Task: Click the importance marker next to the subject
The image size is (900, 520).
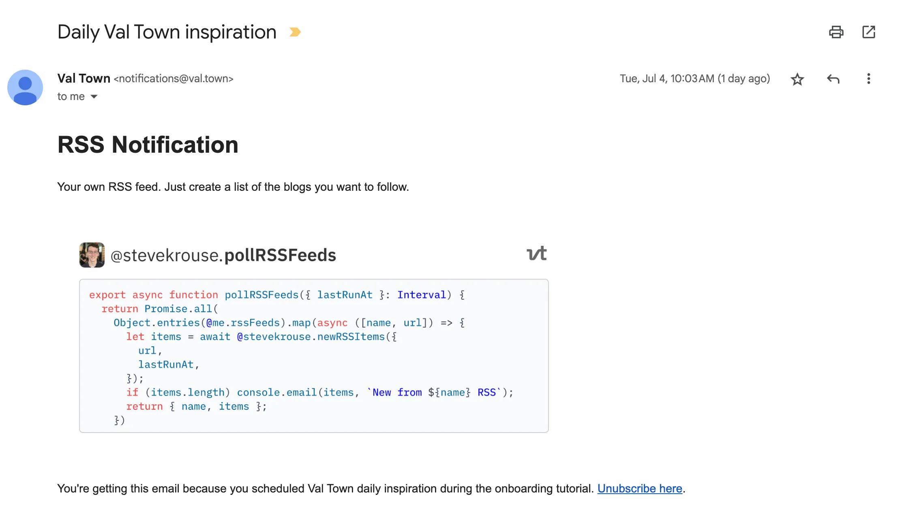Action: coord(294,32)
